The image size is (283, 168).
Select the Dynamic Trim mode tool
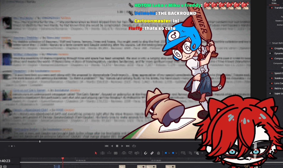click(109, 153)
